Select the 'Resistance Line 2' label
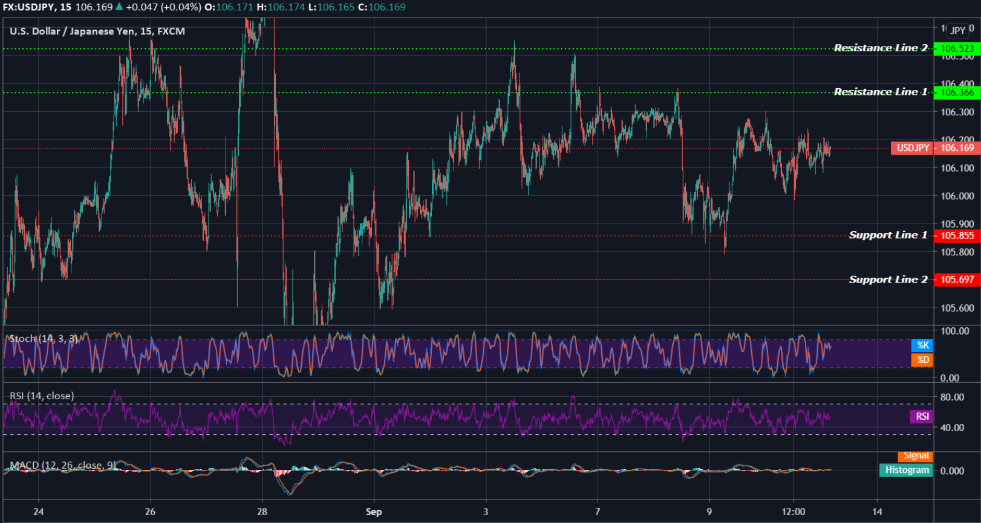The height and width of the screenshot is (523, 981). point(881,48)
